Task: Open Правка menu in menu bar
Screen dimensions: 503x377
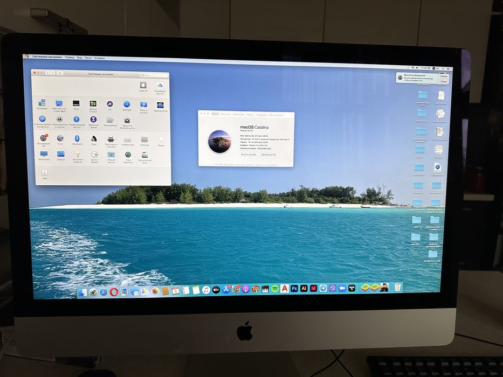Action: (x=70, y=57)
